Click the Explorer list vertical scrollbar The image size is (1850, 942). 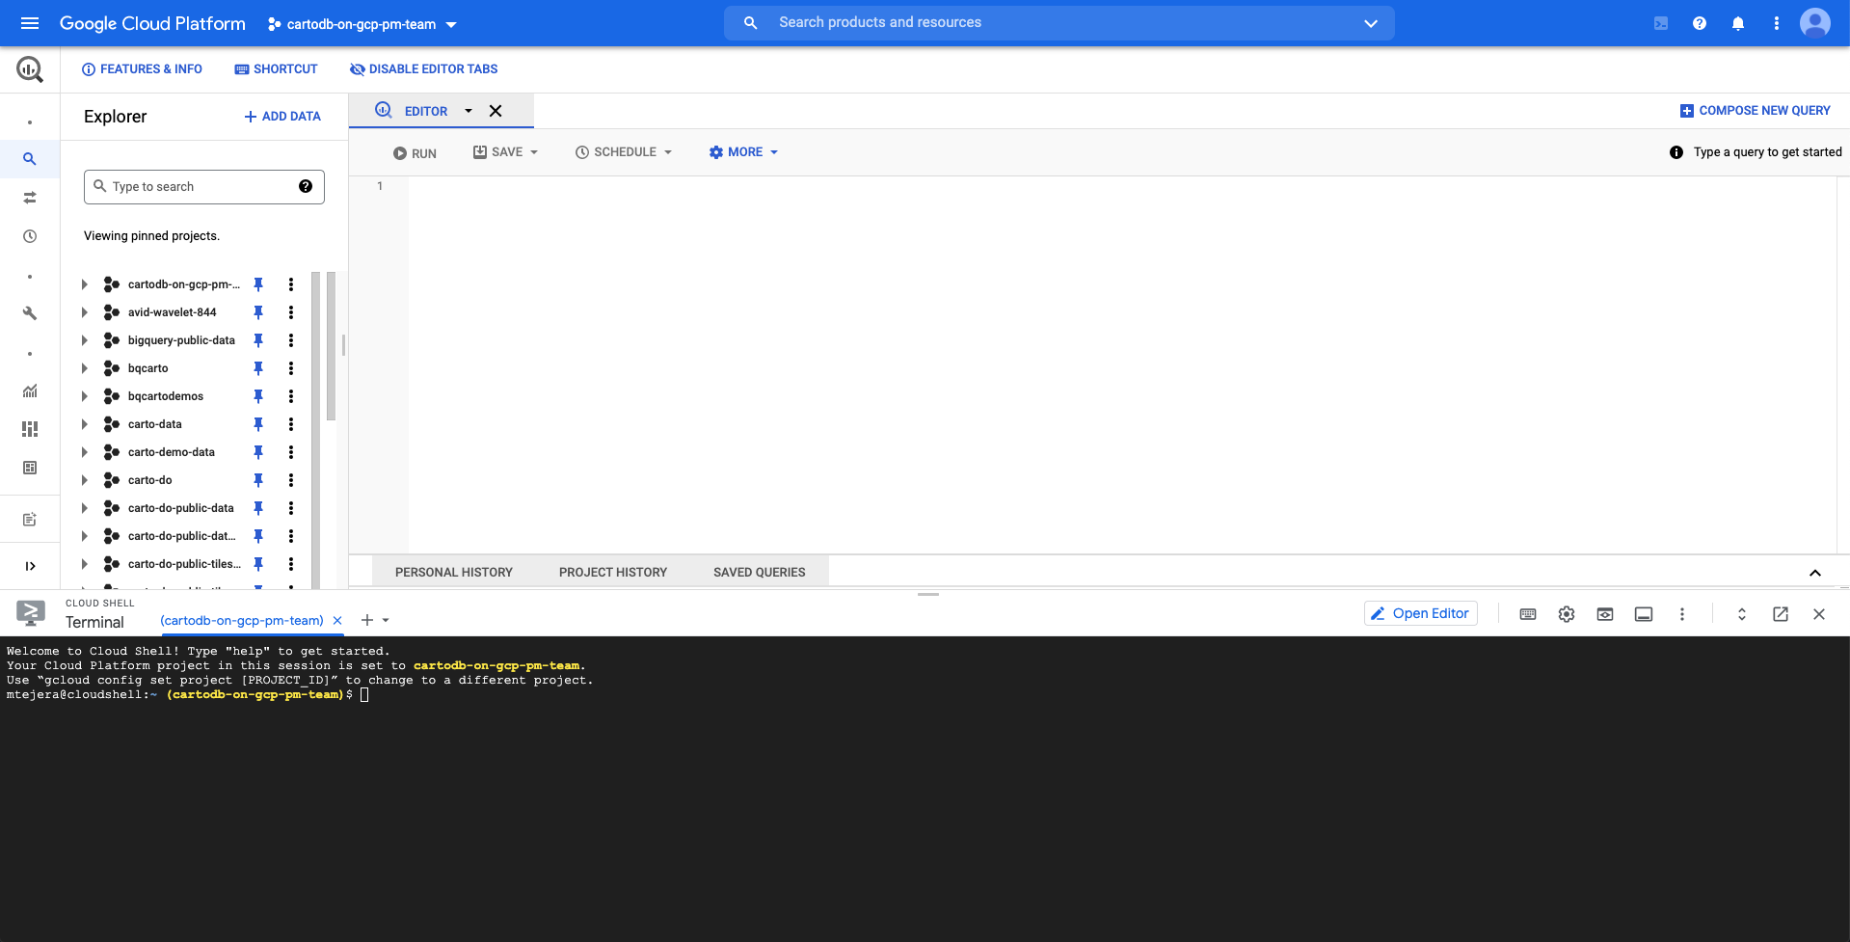(331, 347)
